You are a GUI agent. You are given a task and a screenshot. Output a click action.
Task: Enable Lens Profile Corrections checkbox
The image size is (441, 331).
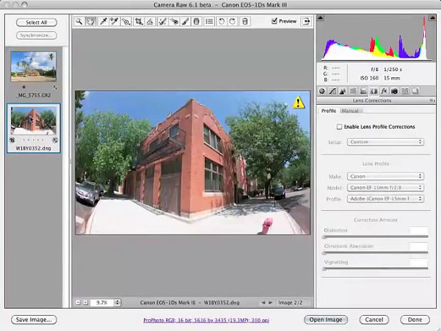point(339,127)
